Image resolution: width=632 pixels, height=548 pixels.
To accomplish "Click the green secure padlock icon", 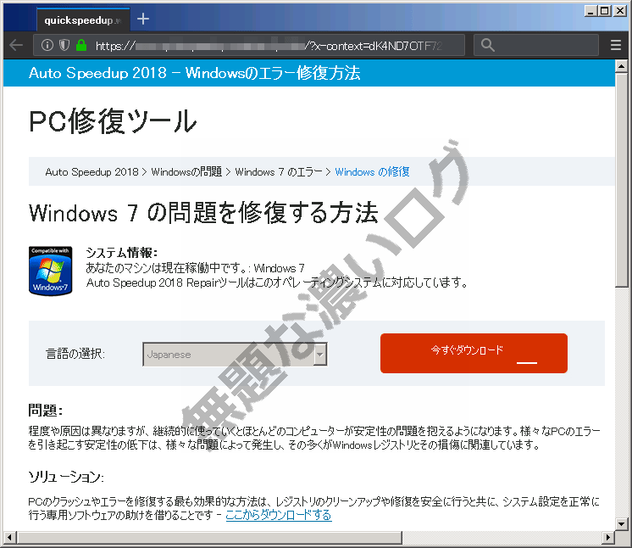I will [81, 45].
